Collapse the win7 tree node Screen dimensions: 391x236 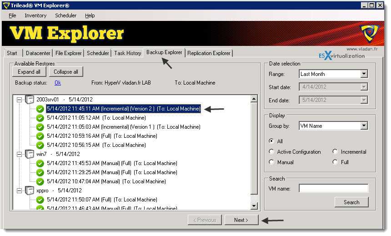pyautogui.click(x=19, y=155)
